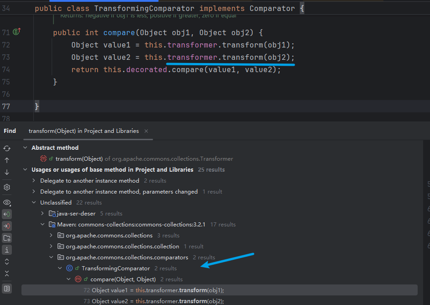Click the implements gutter icon on line 71
The image size is (430, 305).
[17, 32]
